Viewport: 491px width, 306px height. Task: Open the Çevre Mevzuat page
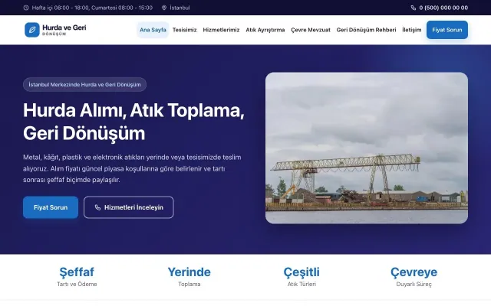[x=311, y=30]
